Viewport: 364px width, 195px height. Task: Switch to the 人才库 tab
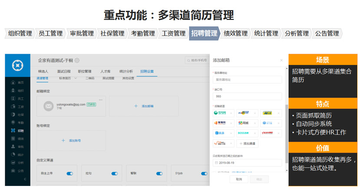point(105,71)
